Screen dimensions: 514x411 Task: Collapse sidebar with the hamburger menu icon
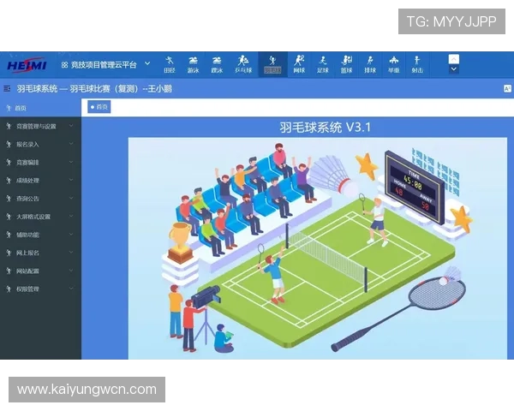[7, 88]
